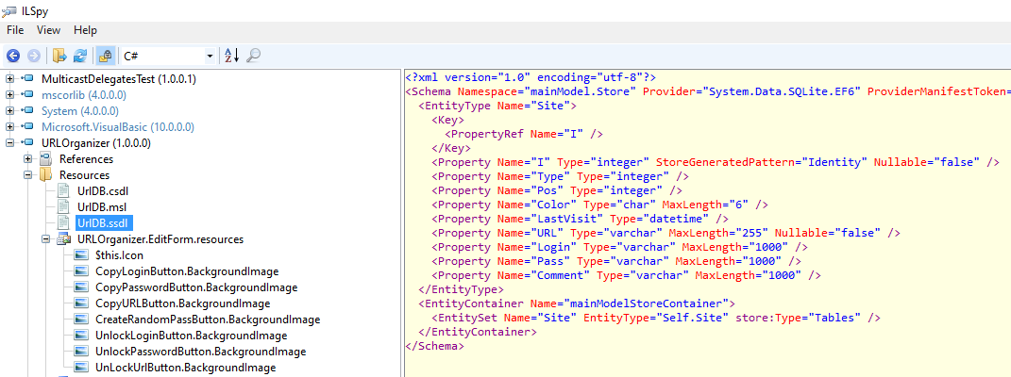The width and height of the screenshot is (1011, 377).
Task: Toggle show internal types button
Action: 105,56
